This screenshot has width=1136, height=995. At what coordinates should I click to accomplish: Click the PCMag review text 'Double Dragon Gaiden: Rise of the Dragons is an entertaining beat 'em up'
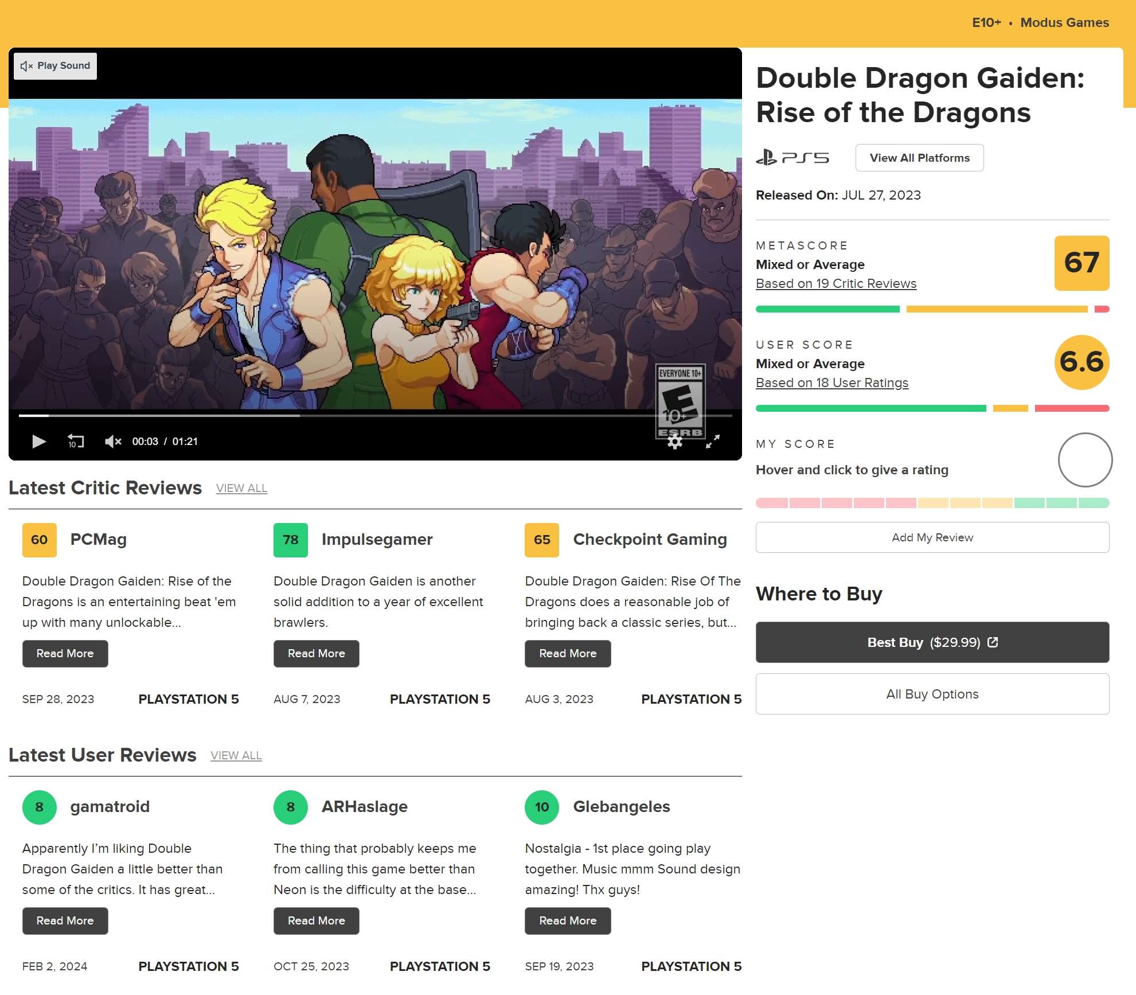click(x=129, y=602)
